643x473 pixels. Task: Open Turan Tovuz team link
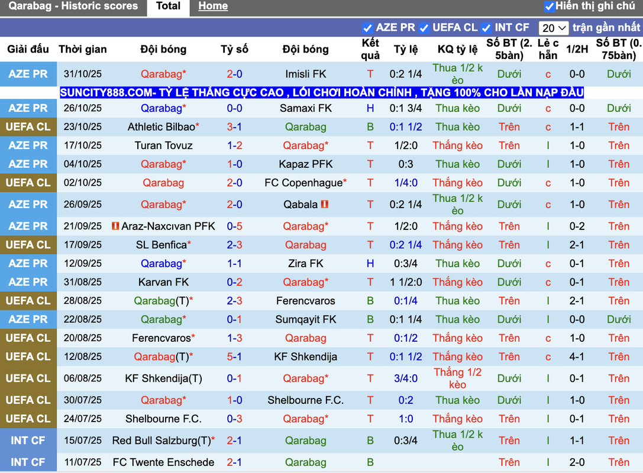tap(164, 145)
